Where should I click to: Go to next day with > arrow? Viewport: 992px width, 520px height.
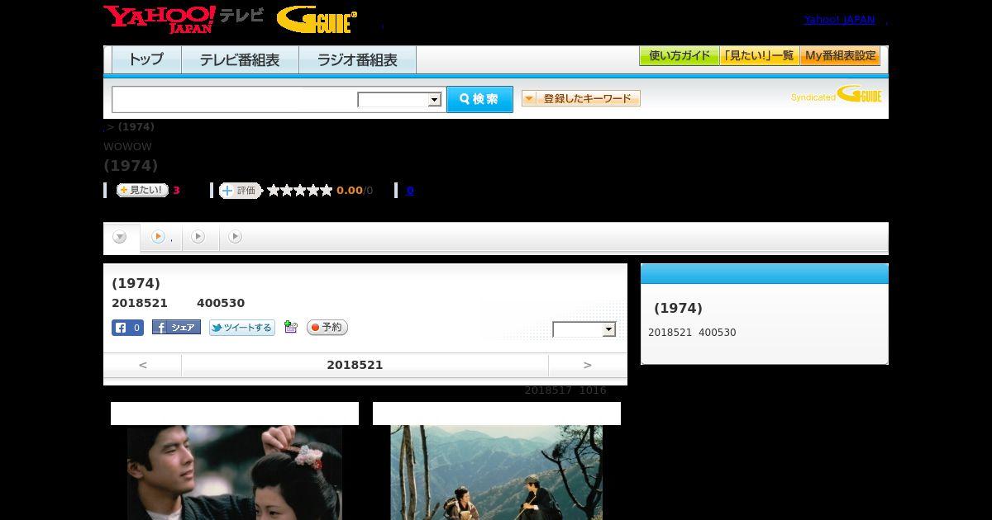(x=588, y=365)
